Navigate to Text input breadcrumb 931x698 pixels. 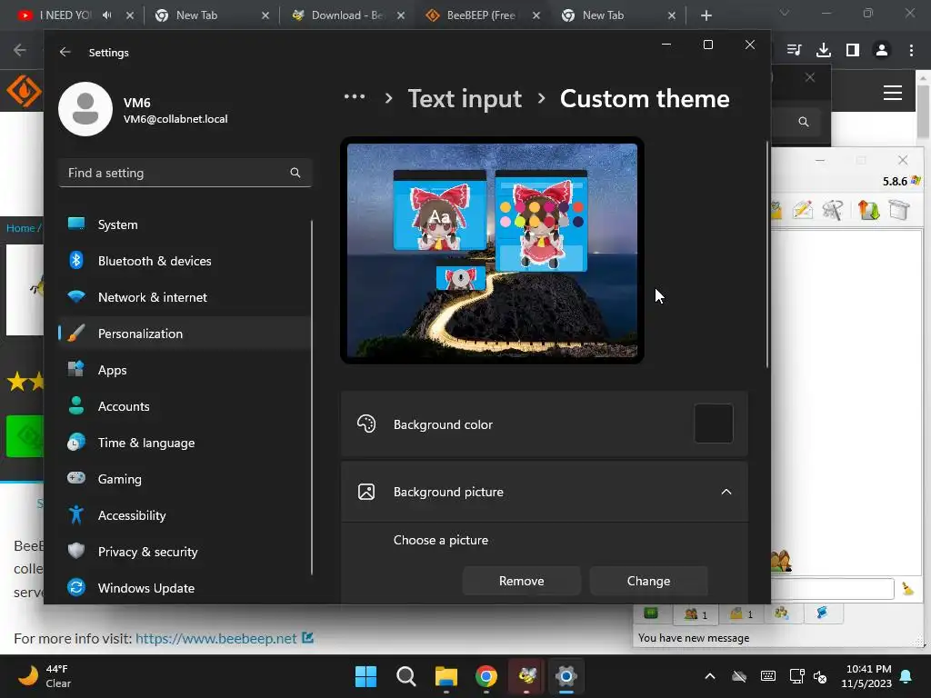tap(465, 98)
